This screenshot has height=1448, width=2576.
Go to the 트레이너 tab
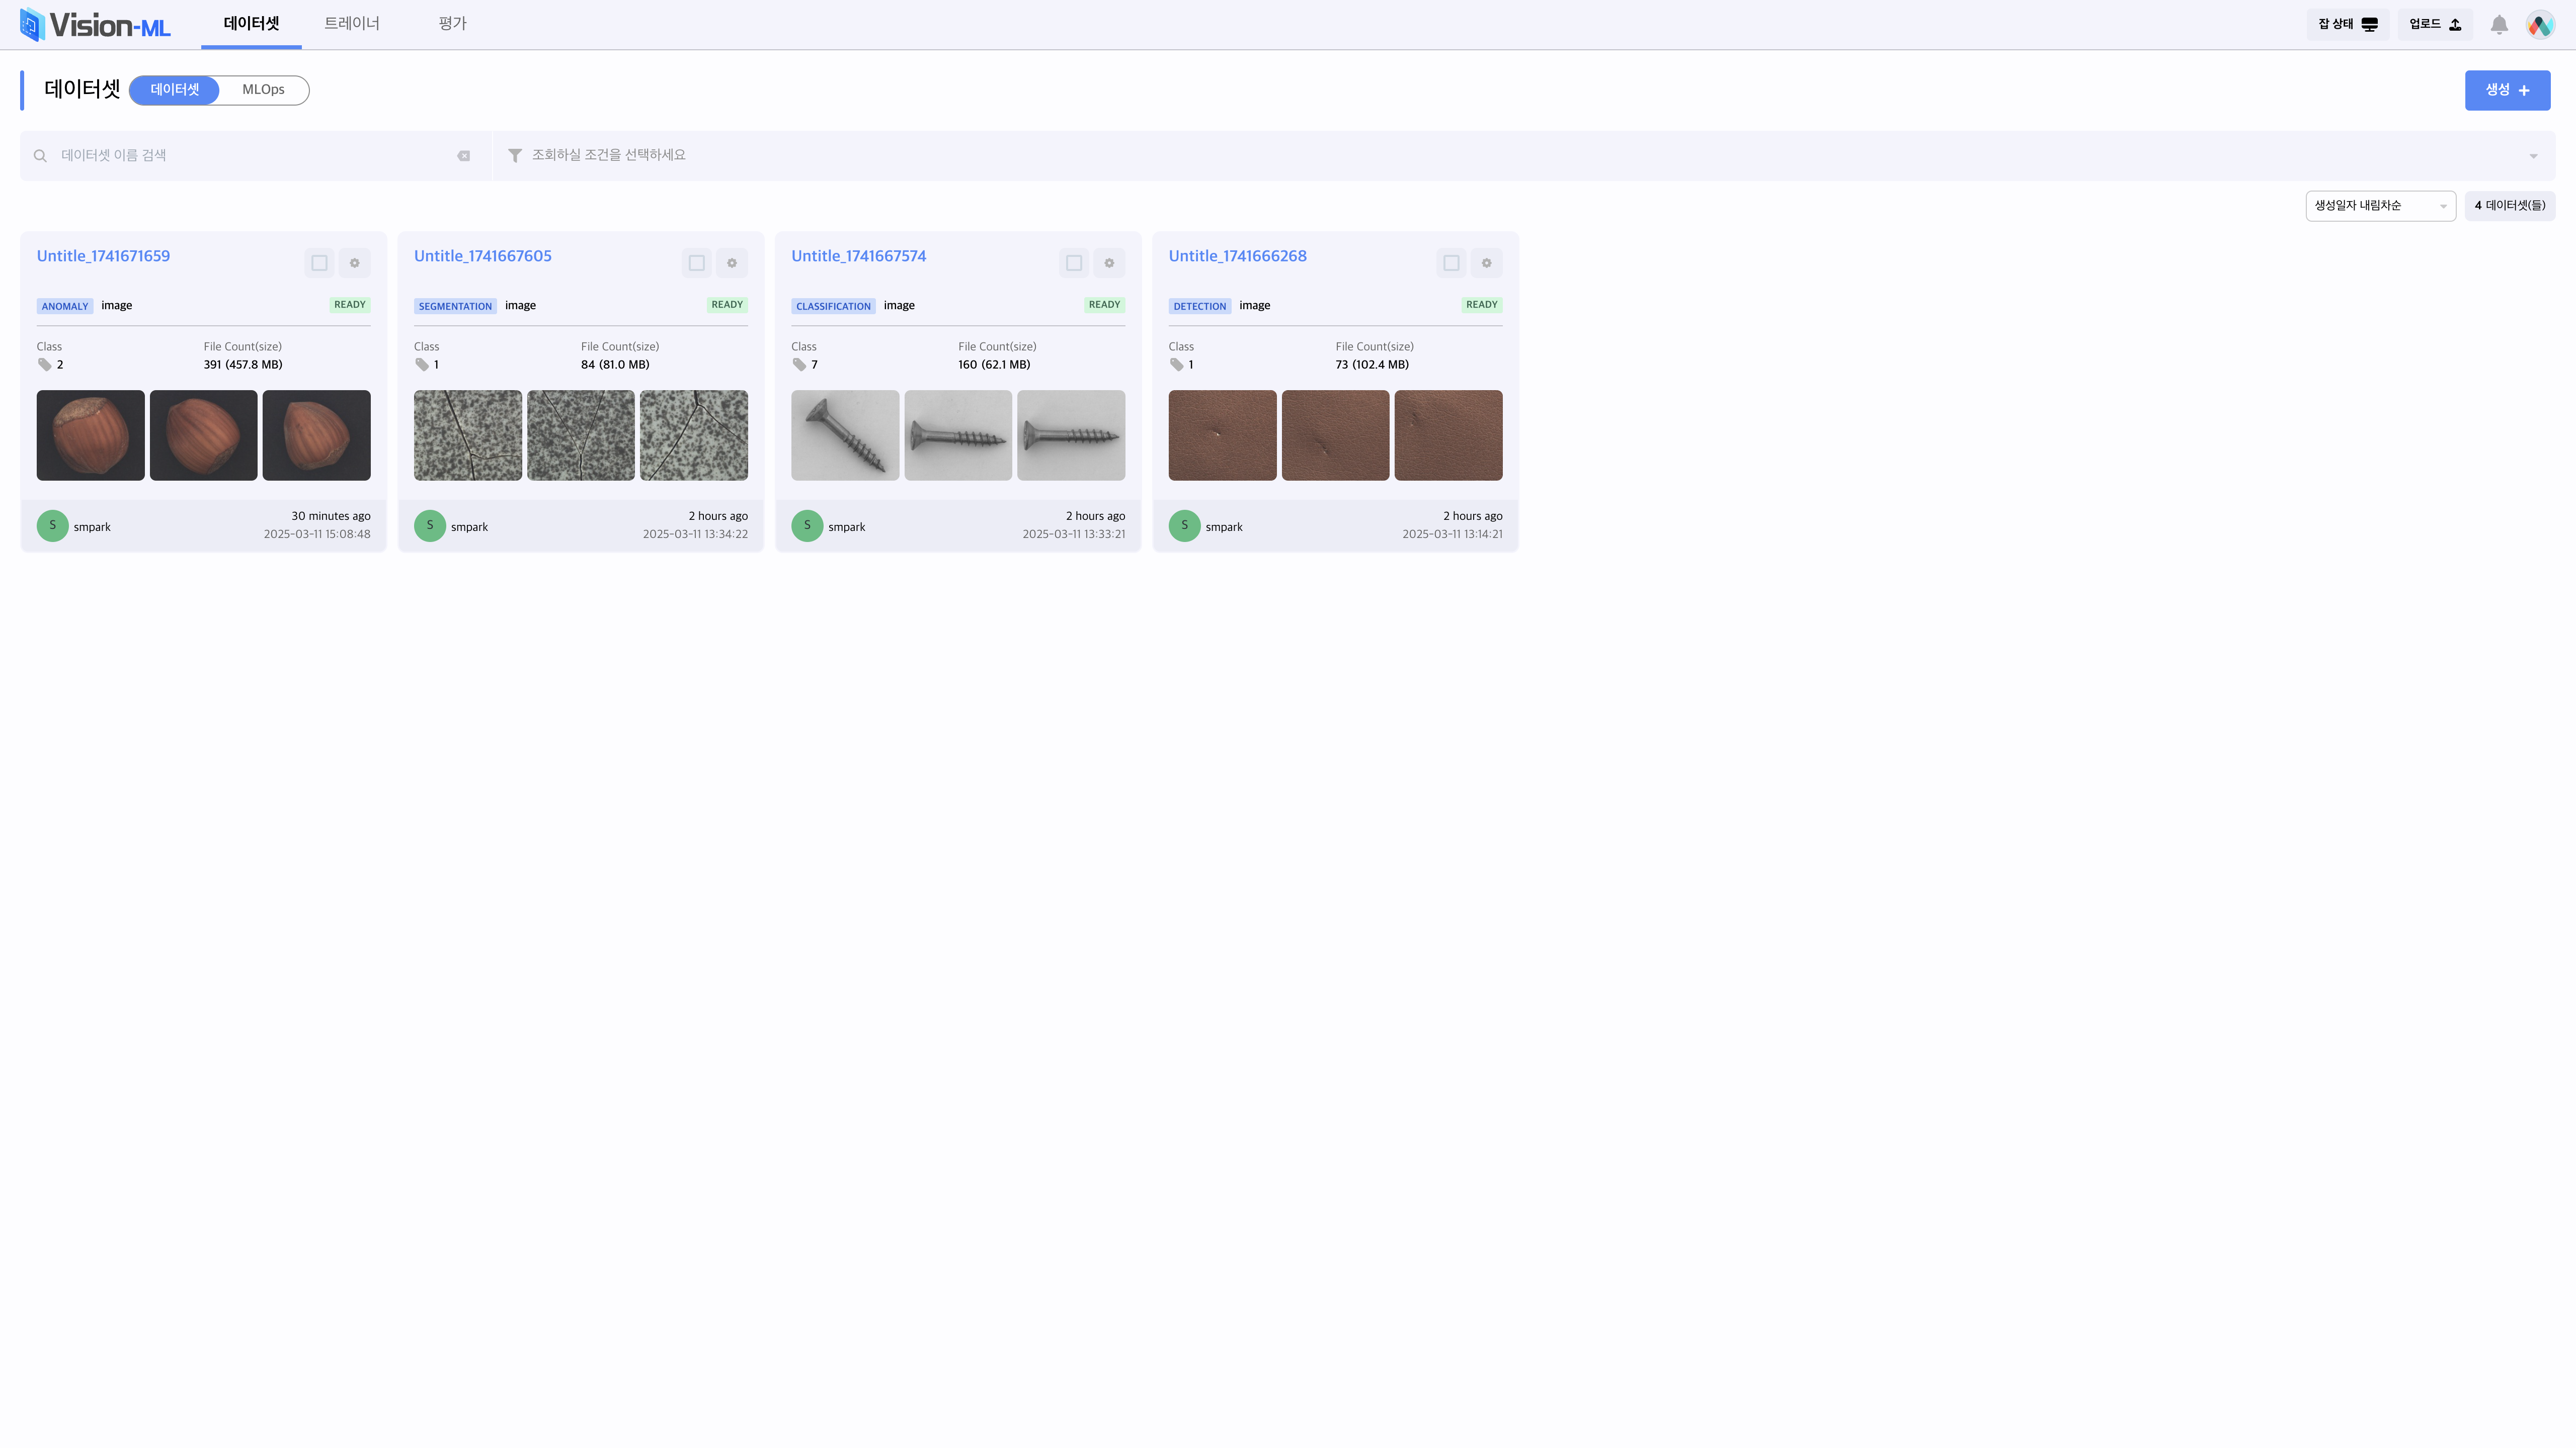coord(352,23)
